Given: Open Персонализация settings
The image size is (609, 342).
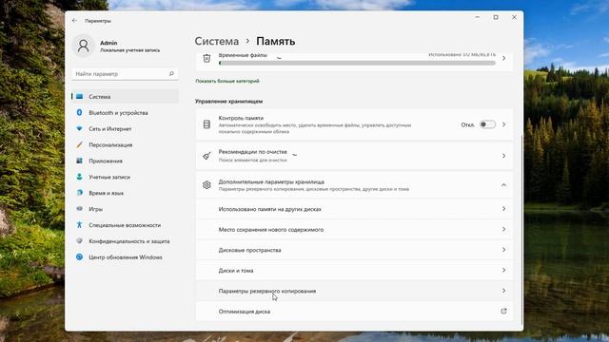Looking at the screenshot, I should coord(125,144).
